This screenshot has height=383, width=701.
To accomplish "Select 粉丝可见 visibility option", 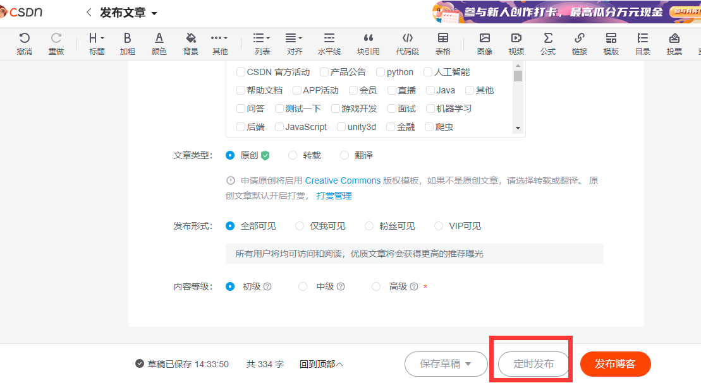I will click(x=369, y=226).
